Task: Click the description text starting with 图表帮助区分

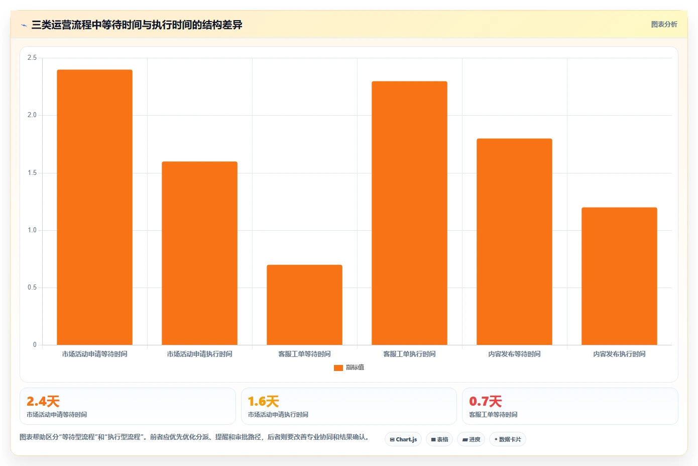Action: 195,437
